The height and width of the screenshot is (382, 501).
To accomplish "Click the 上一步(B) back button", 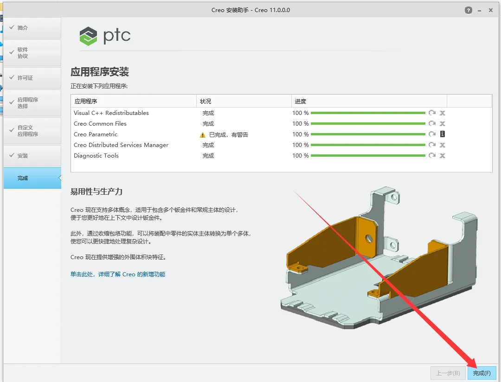I will click(448, 373).
